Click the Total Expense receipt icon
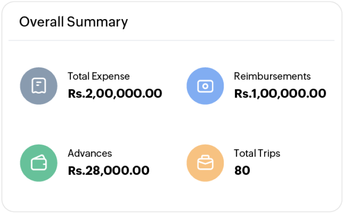343x213 pixels. coord(39,86)
